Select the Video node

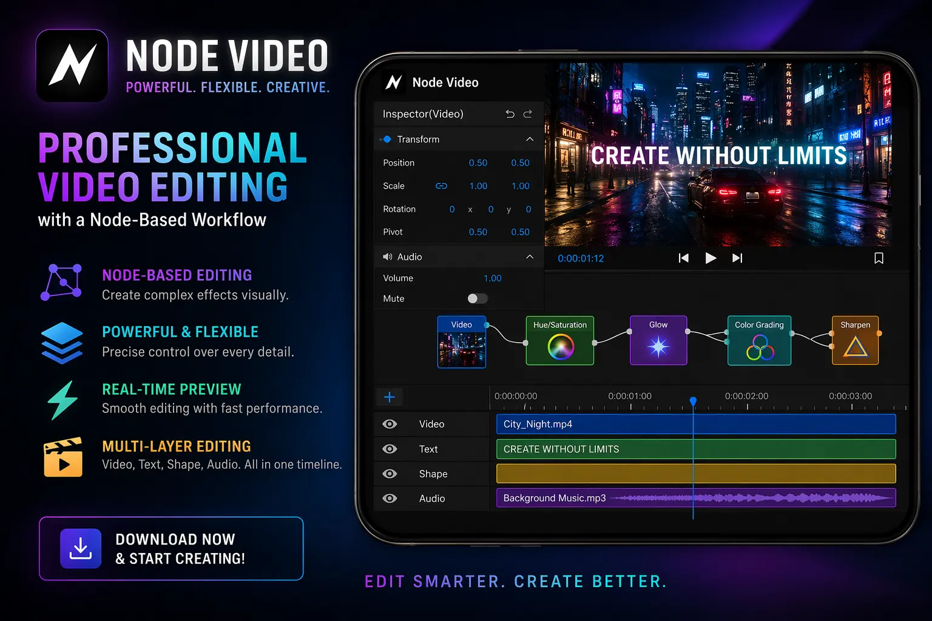pos(462,342)
